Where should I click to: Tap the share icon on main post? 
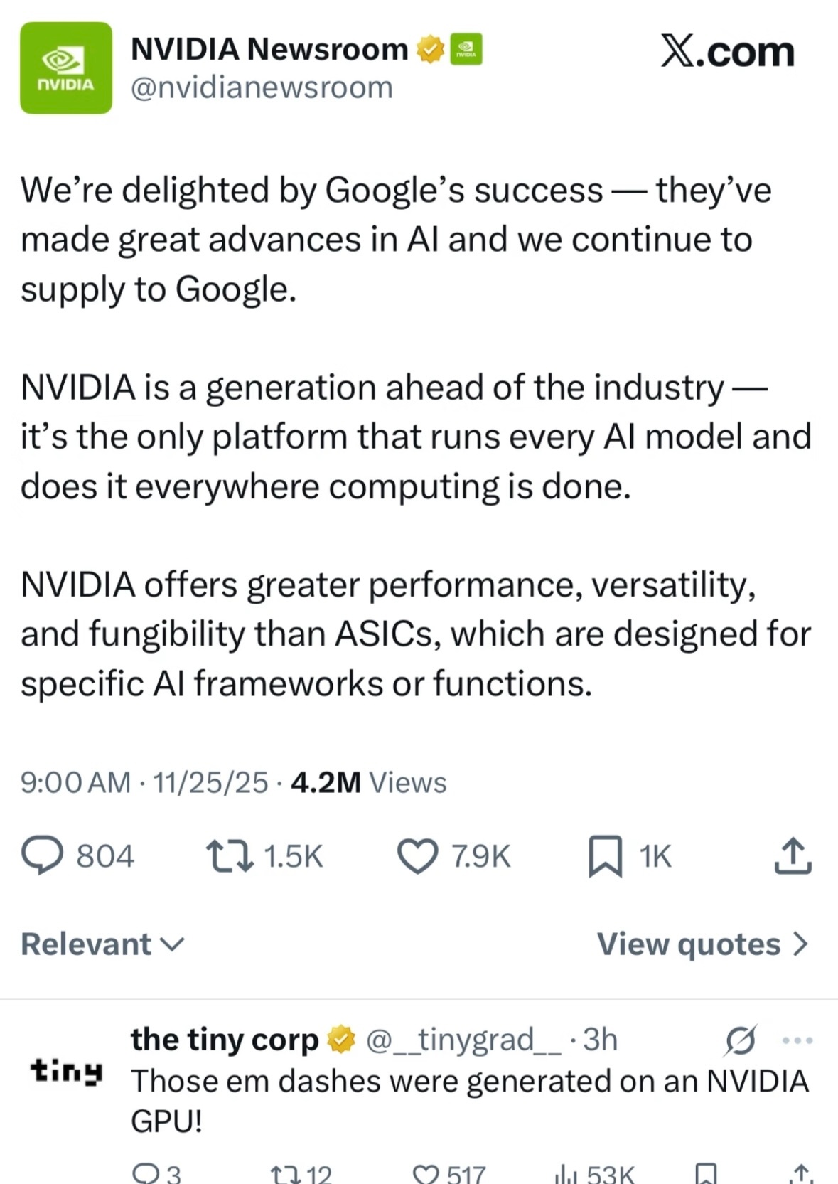click(x=793, y=855)
